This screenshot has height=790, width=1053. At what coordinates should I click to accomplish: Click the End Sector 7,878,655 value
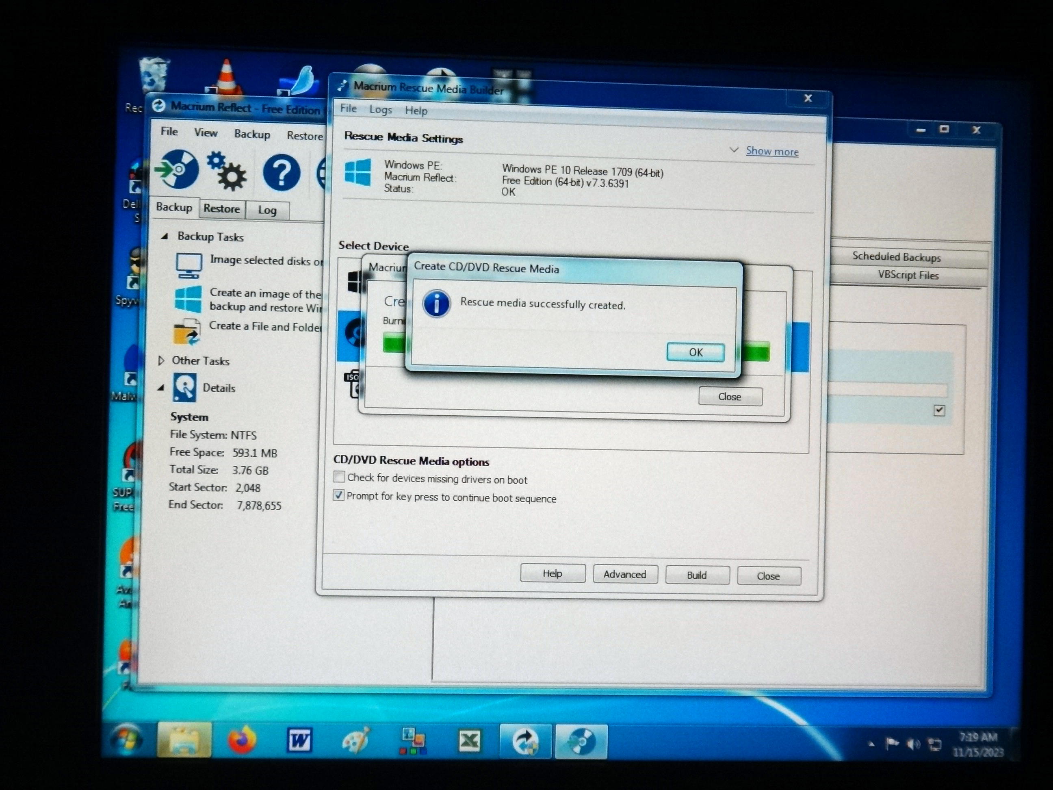pyautogui.click(x=259, y=505)
